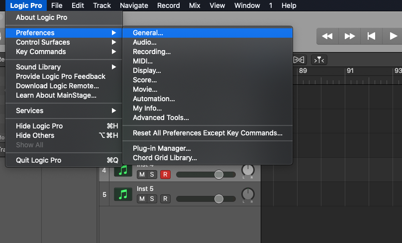Open the Mix menu
The image size is (402, 243).
pos(195,5)
